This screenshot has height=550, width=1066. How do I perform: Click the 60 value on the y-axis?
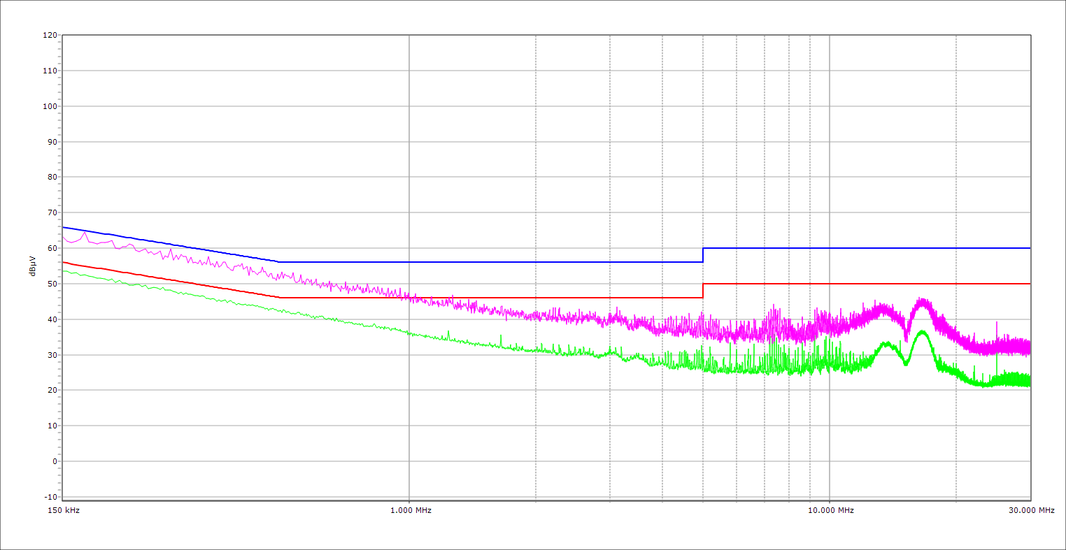click(51, 248)
